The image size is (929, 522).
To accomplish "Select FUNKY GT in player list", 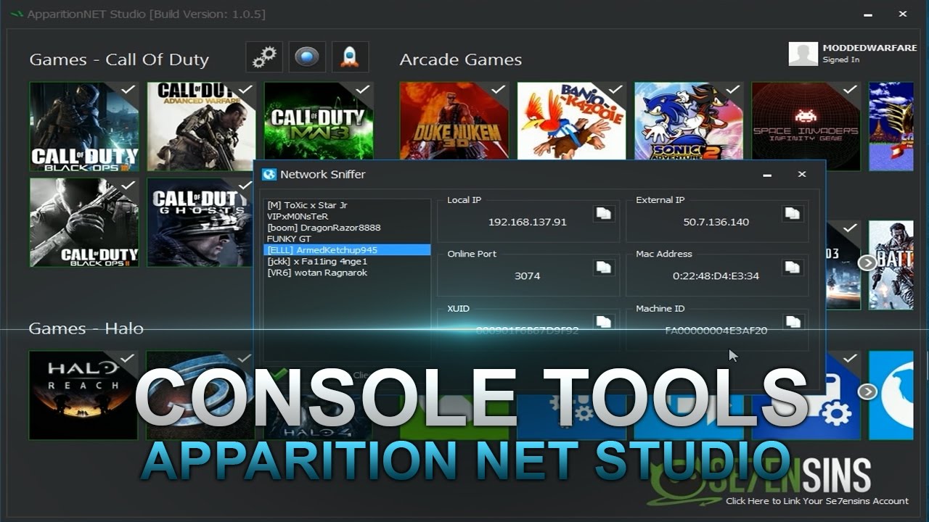I will [347, 239].
